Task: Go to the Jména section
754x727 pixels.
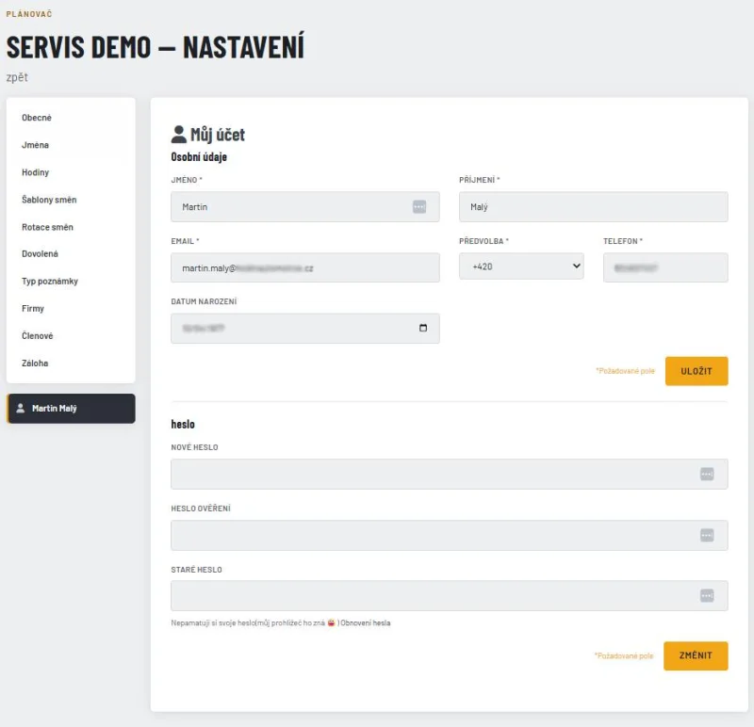Action: click(x=35, y=145)
